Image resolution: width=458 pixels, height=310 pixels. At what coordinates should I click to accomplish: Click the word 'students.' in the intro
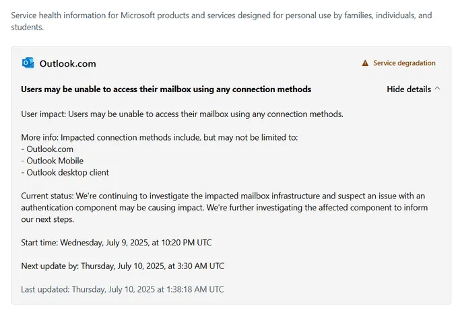27,27
